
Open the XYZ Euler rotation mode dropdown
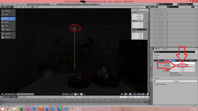[x=139, y=29]
